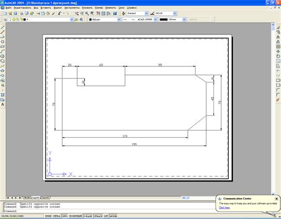Toggle ОРТО mode in status bar
The width and height of the screenshot is (281, 219).
pos(65,216)
